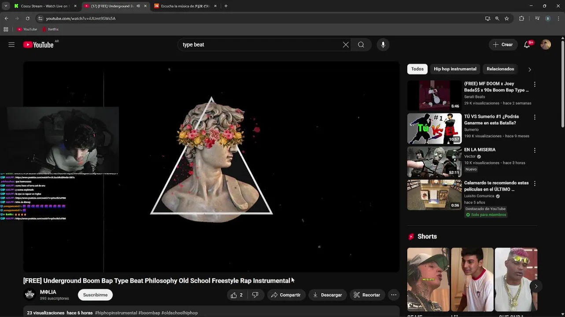
Task: Run the search with the magnifier button
Action: [x=361, y=44]
